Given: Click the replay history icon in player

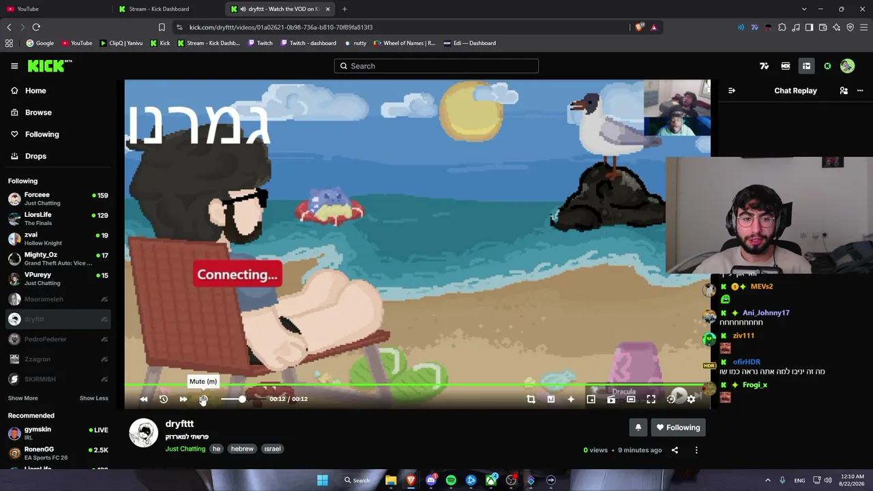Looking at the screenshot, I should pos(164,399).
